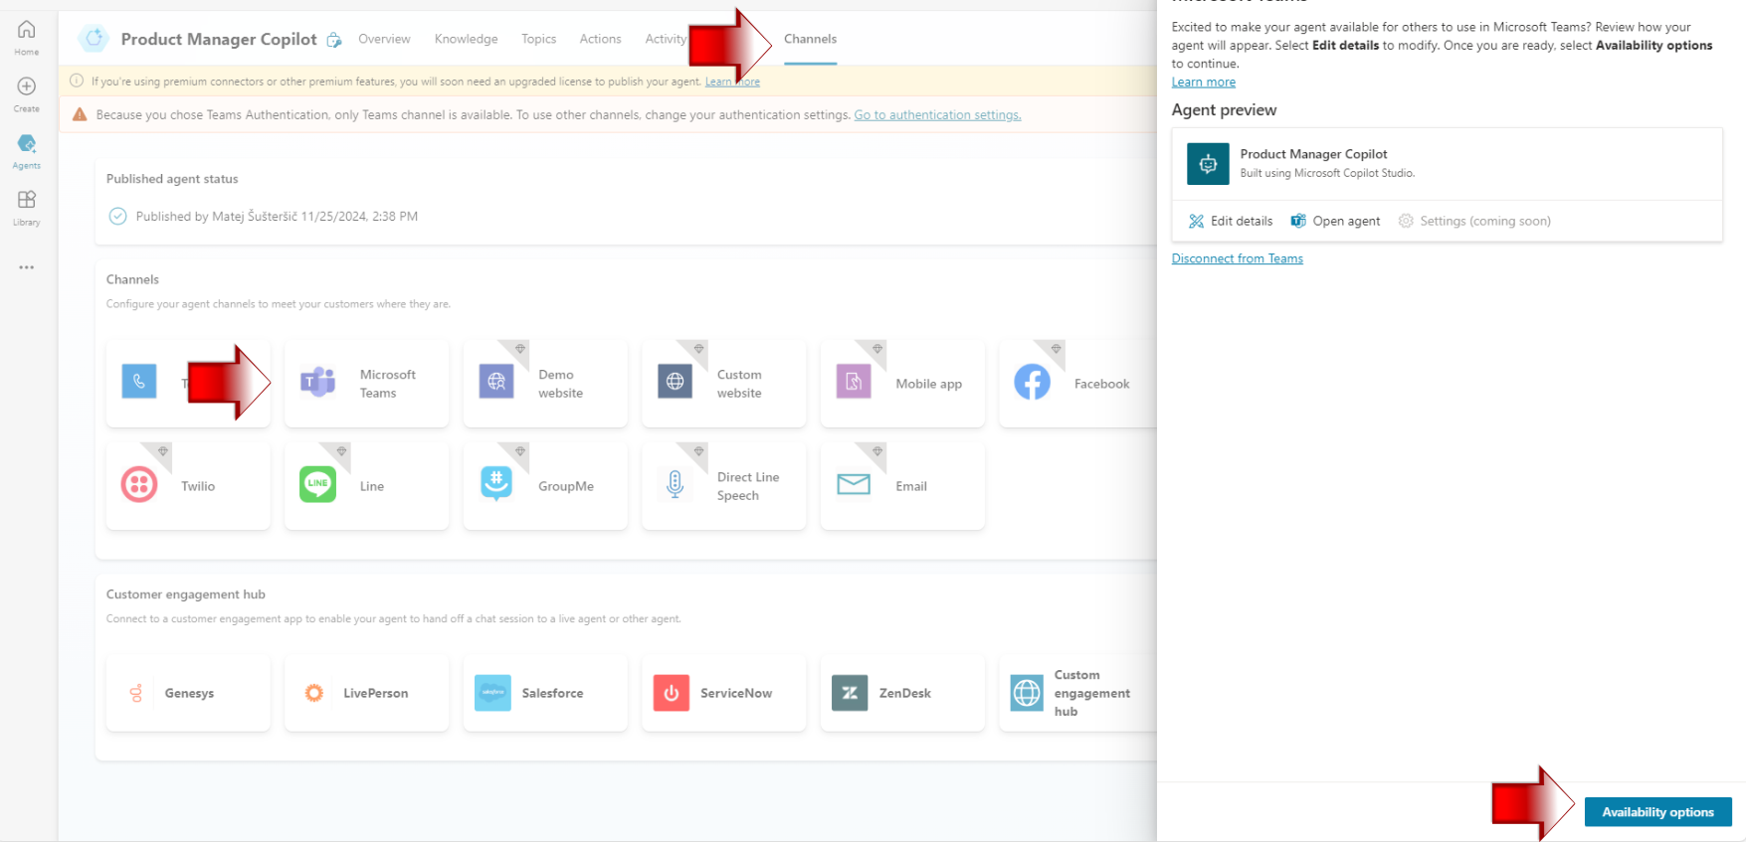The height and width of the screenshot is (842, 1746).
Task: Click the info icon in premium license banner
Action: pyautogui.click(x=77, y=82)
